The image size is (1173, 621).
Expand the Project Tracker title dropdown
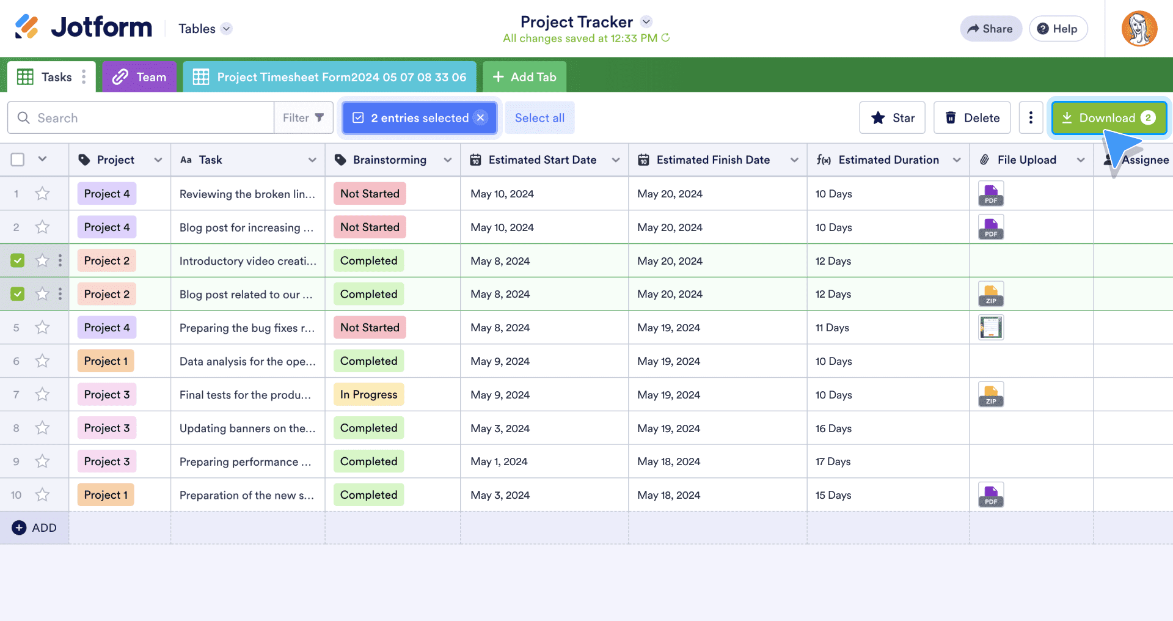(x=646, y=22)
